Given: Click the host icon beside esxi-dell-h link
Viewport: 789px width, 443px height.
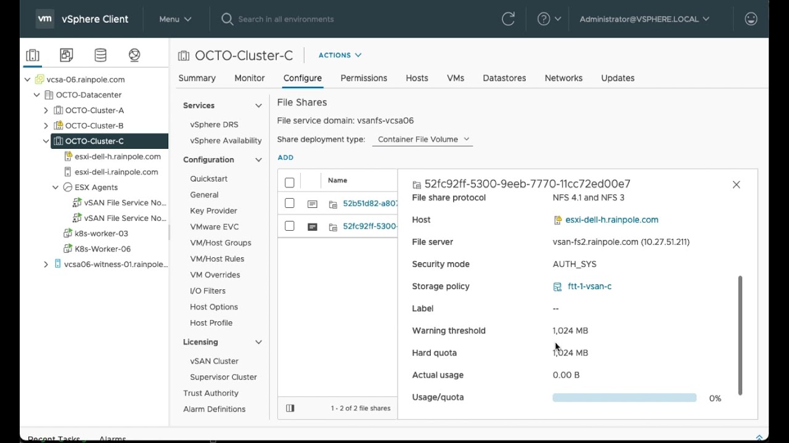Looking at the screenshot, I should click(557, 220).
